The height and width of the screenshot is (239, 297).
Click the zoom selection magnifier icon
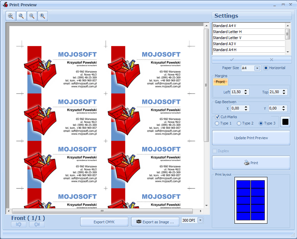(x=21, y=16)
